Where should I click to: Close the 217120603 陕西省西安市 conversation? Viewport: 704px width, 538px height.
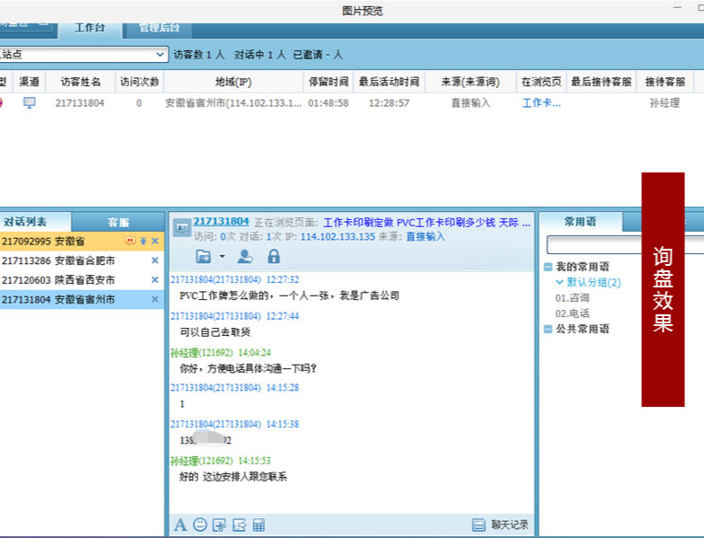click(x=154, y=280)
